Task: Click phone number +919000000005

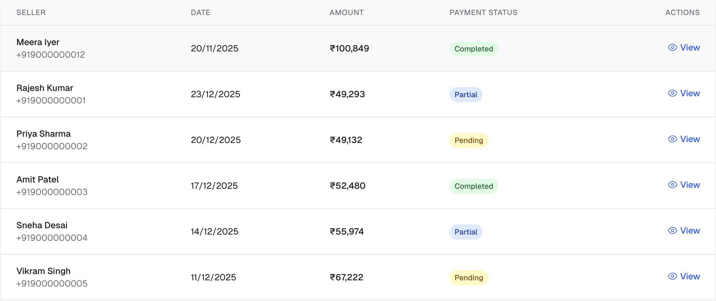Action: [52, 283]
